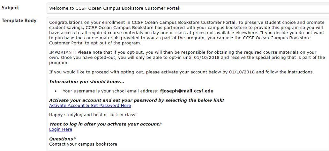Click the "Questions?" heading

click(x=63, y=139)
